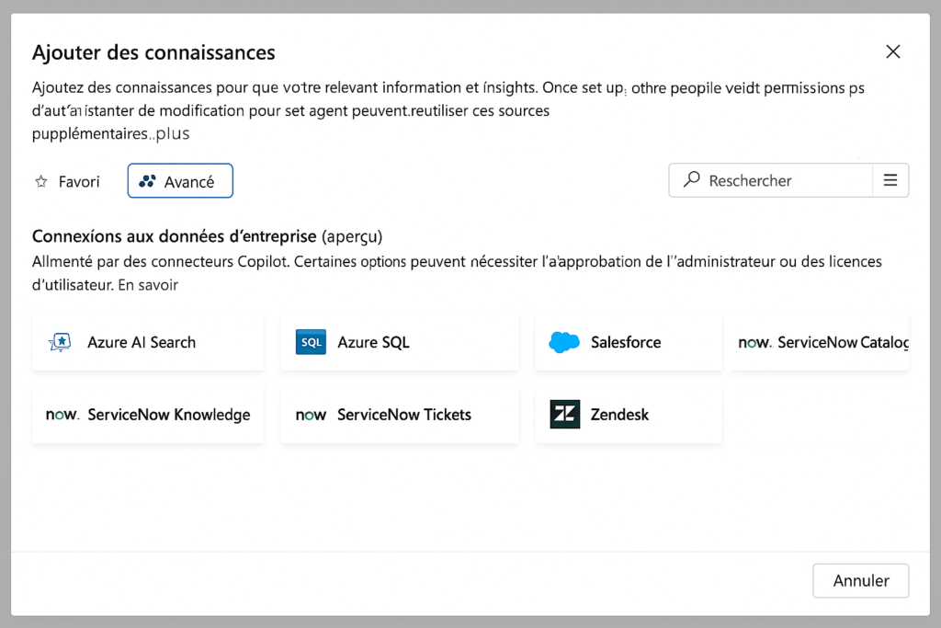Click the Favori star icon

point(41,181)
